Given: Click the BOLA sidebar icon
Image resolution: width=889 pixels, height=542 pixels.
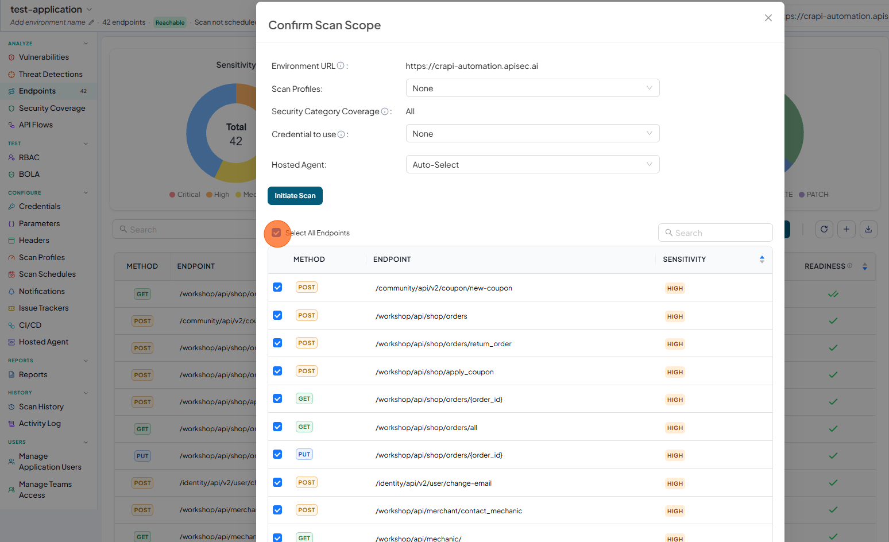Looking at the screenshot, I should tap(11, 175).
